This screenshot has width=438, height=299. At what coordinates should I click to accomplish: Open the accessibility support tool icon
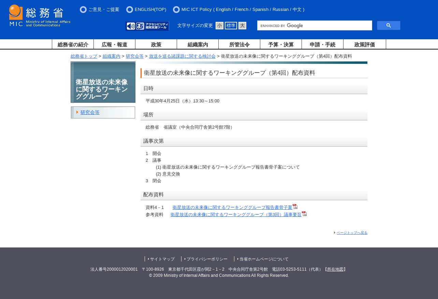coord(147,26)
